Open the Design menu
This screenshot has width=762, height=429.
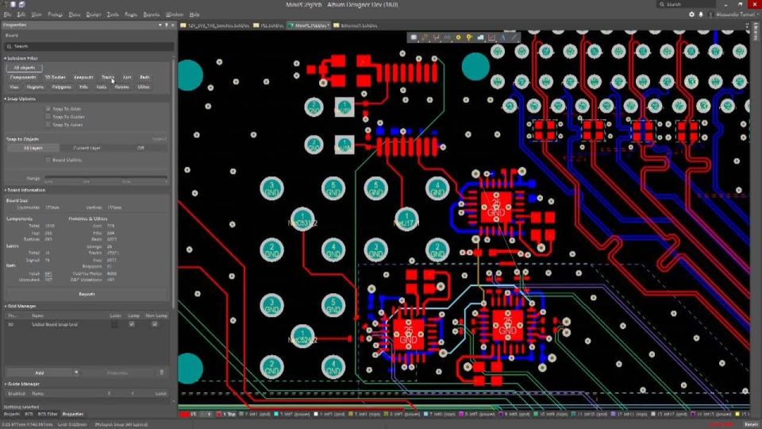click(x=94, y=14)
